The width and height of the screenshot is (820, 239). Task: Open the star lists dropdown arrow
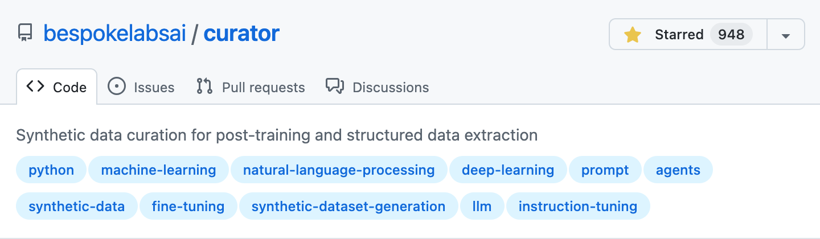(786, 35)
